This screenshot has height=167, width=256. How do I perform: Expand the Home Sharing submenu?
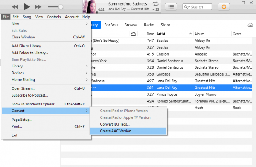[x=46, y=79]
